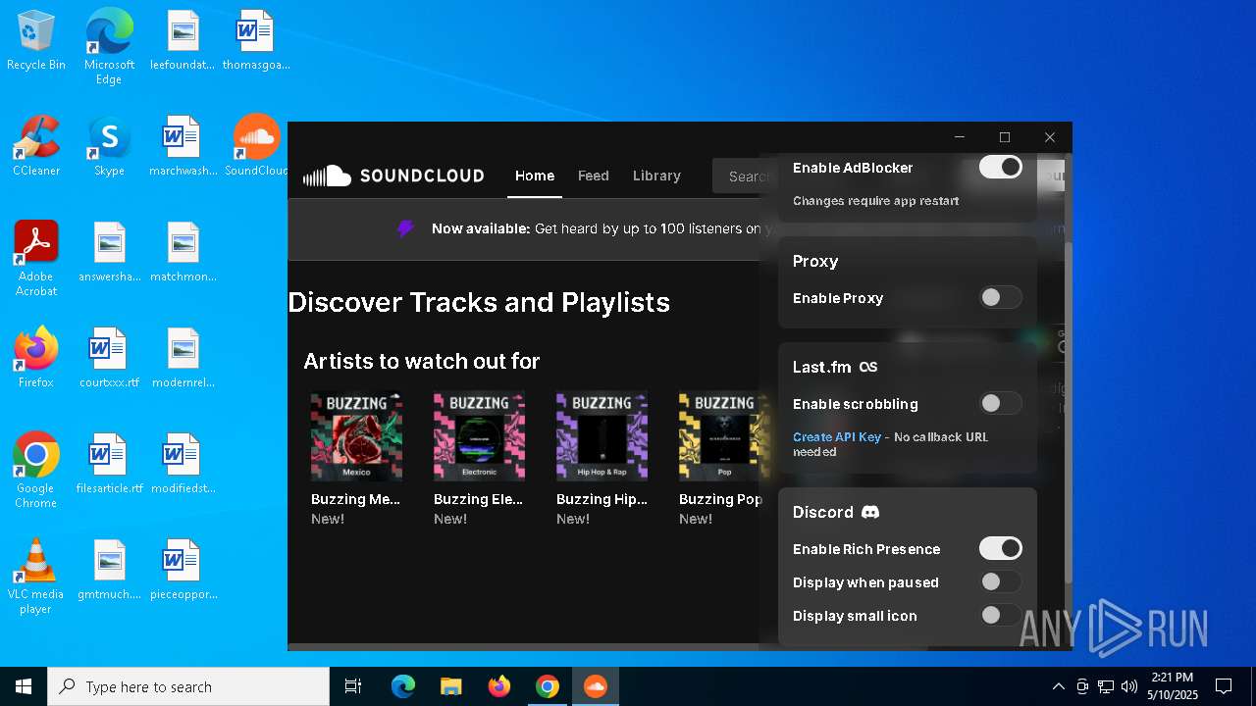The width and height of the screenshot is (1256, 706).
Task: Open Adobe Acrobat desktop shortcut
Action: 36,259
